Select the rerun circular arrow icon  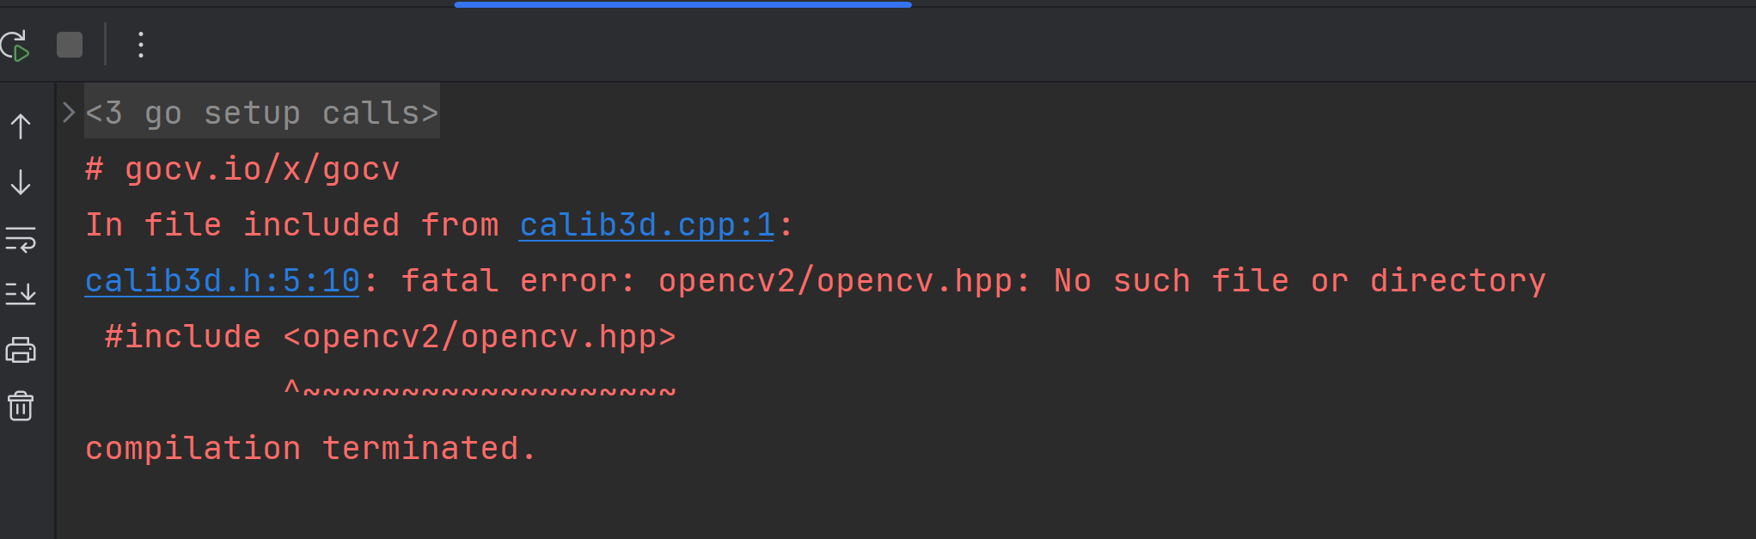click(15, 46)
